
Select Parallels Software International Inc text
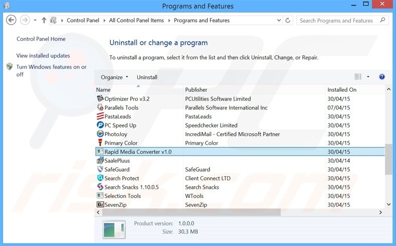(226, 107)
